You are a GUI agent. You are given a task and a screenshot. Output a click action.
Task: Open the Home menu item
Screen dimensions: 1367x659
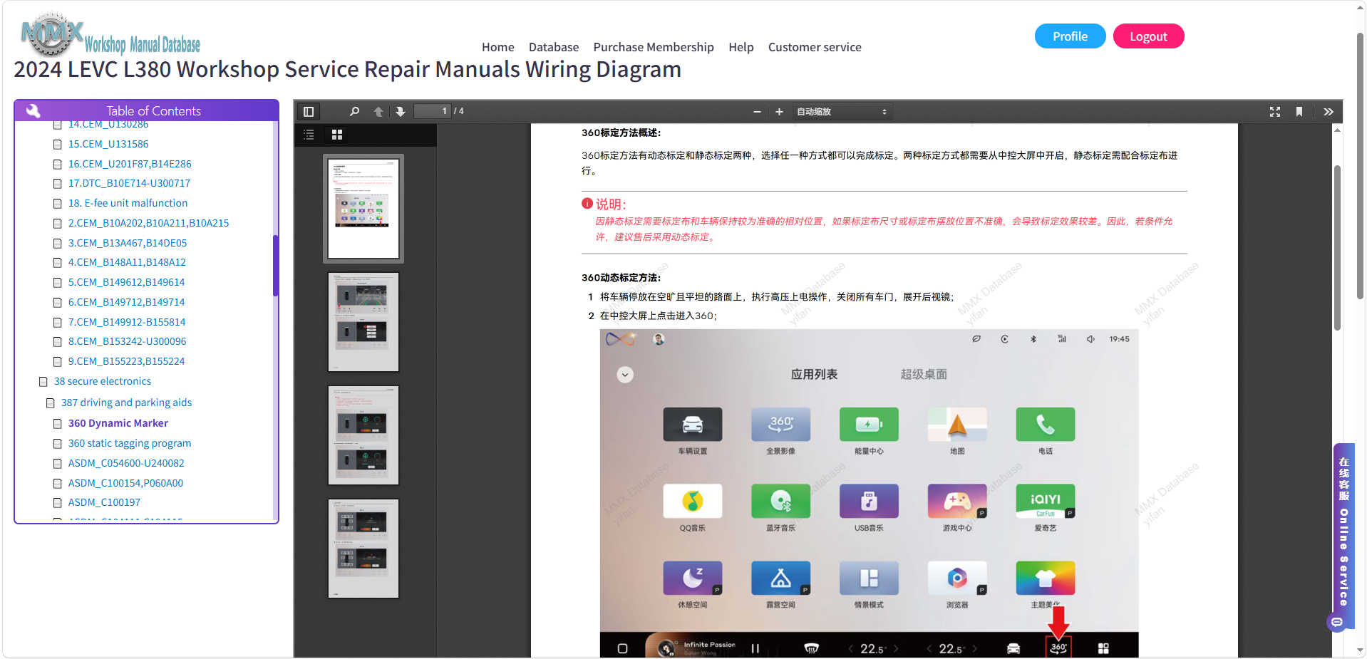click(x=497, y=47)
